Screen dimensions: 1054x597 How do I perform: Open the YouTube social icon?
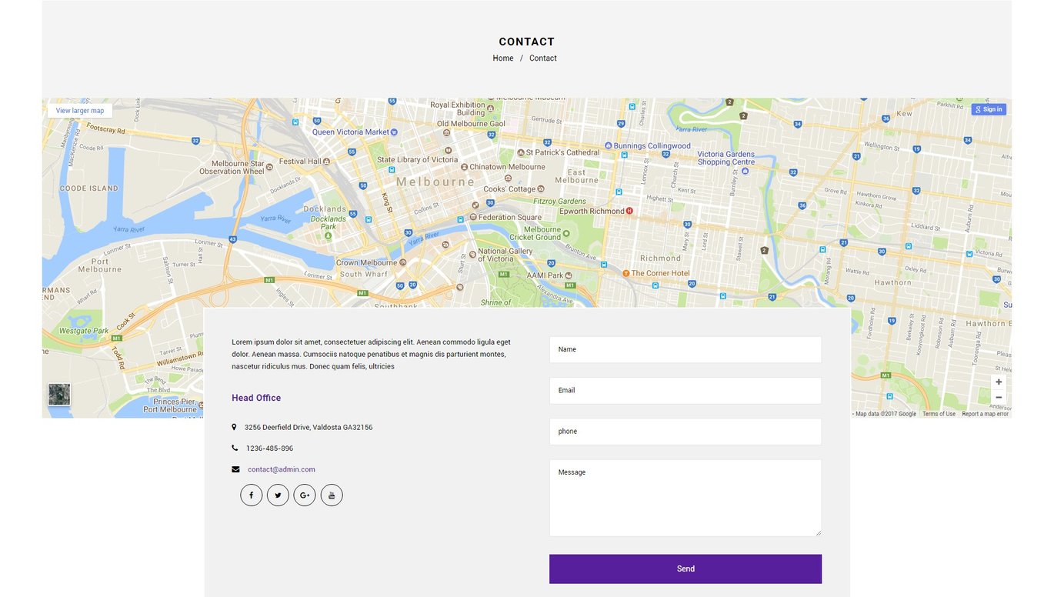pos(332,495)
